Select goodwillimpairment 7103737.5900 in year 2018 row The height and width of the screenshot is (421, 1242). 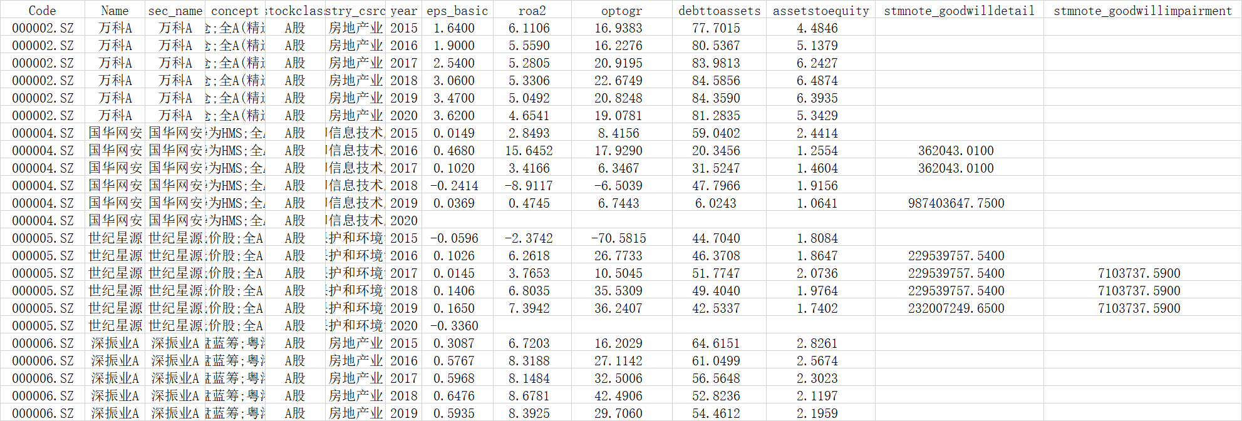coord(1139,291)
